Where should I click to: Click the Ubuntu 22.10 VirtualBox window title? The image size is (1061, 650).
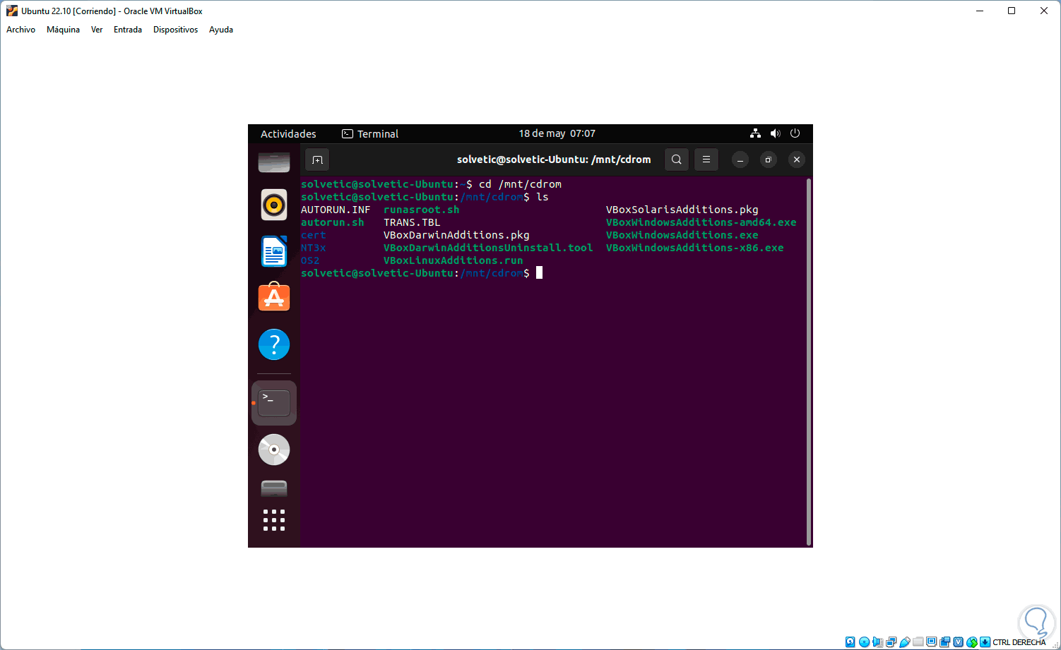point(112,11)
